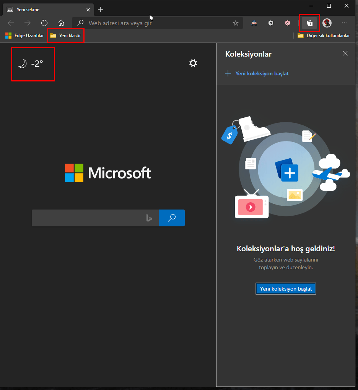Click the blue Bing search button
The height and width of the screenshot is (390, 358).
(172, 218)
